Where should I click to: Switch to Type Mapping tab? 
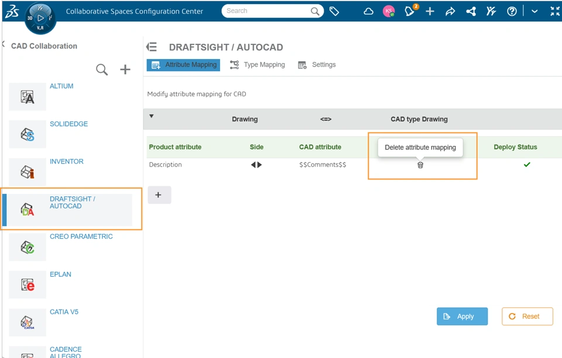[x=258, y=65]
